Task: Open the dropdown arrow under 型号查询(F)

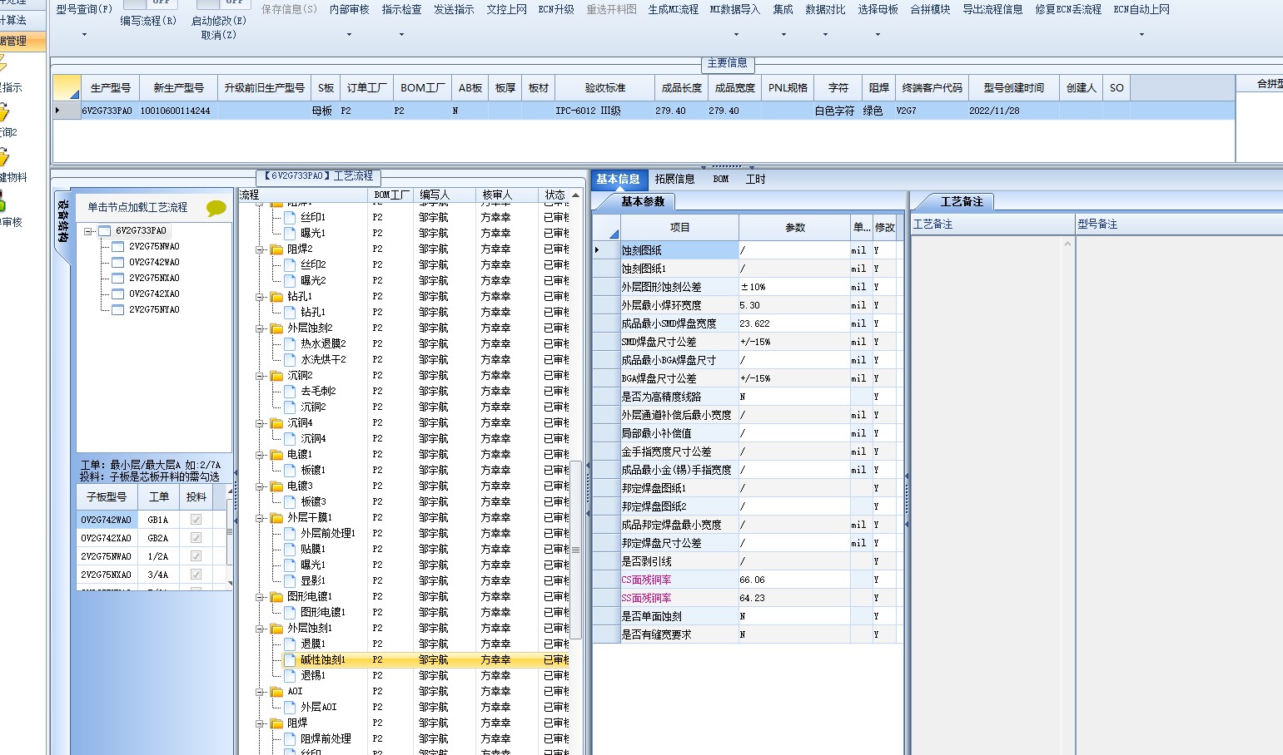Action: [x=84, y=35]
